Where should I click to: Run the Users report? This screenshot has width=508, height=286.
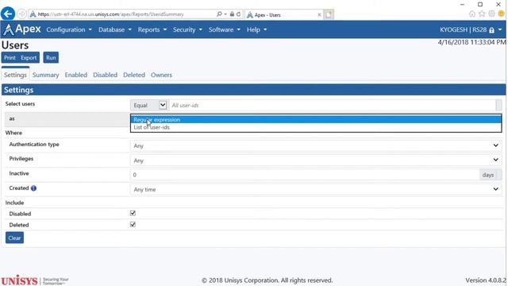point(51,58)
